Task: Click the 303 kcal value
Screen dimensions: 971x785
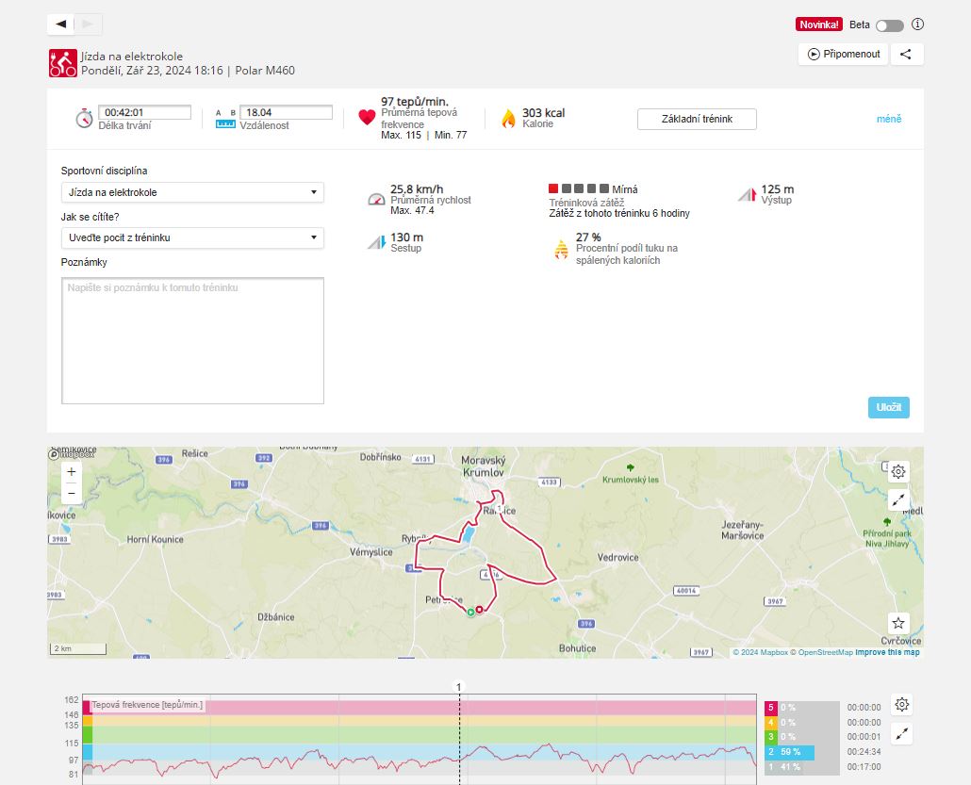Action: [543, 113]
